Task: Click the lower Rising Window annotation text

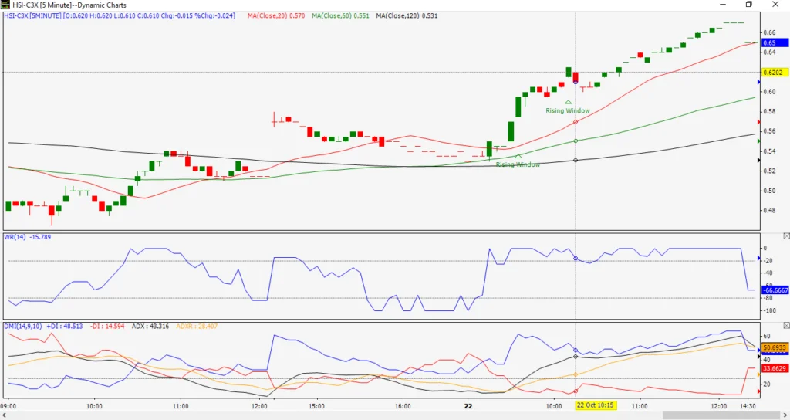Action: click(518, 164)
